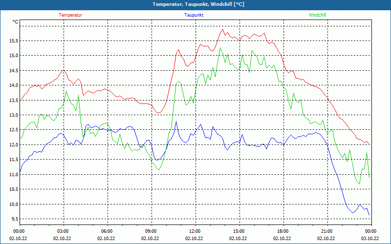Click the 18:00 time axis label

click(282, 231)
